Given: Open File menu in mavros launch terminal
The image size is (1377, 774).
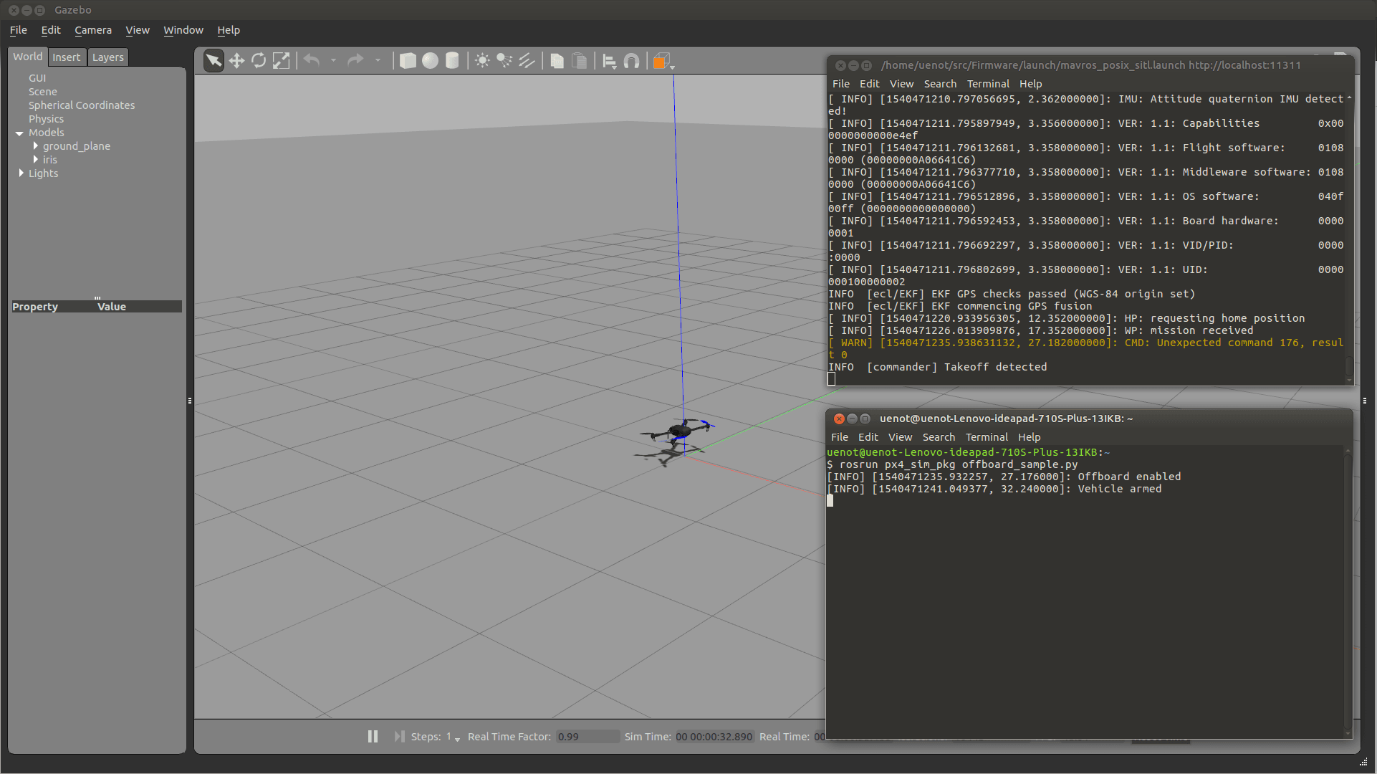Looking at the screenshot, I should pos(841,84).
